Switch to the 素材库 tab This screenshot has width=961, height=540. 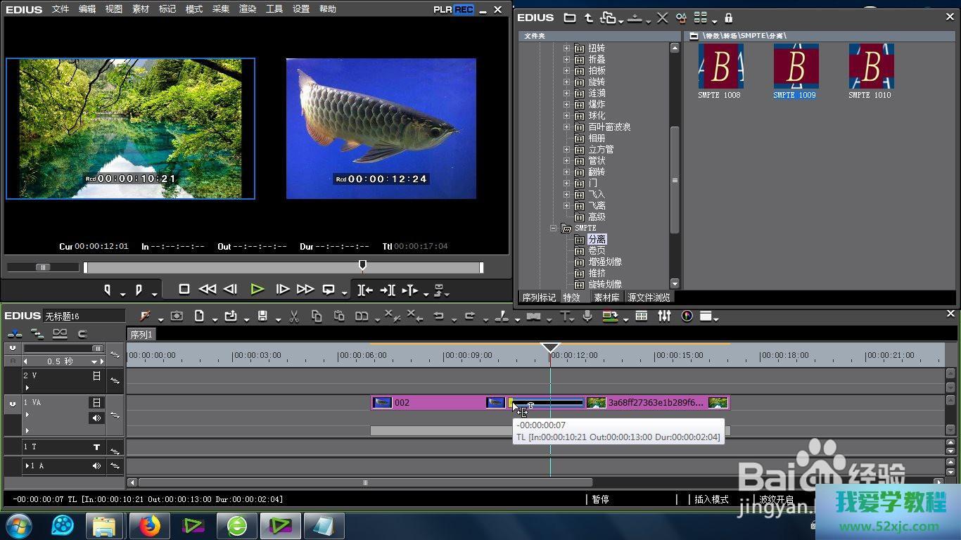tap(606, 297)
